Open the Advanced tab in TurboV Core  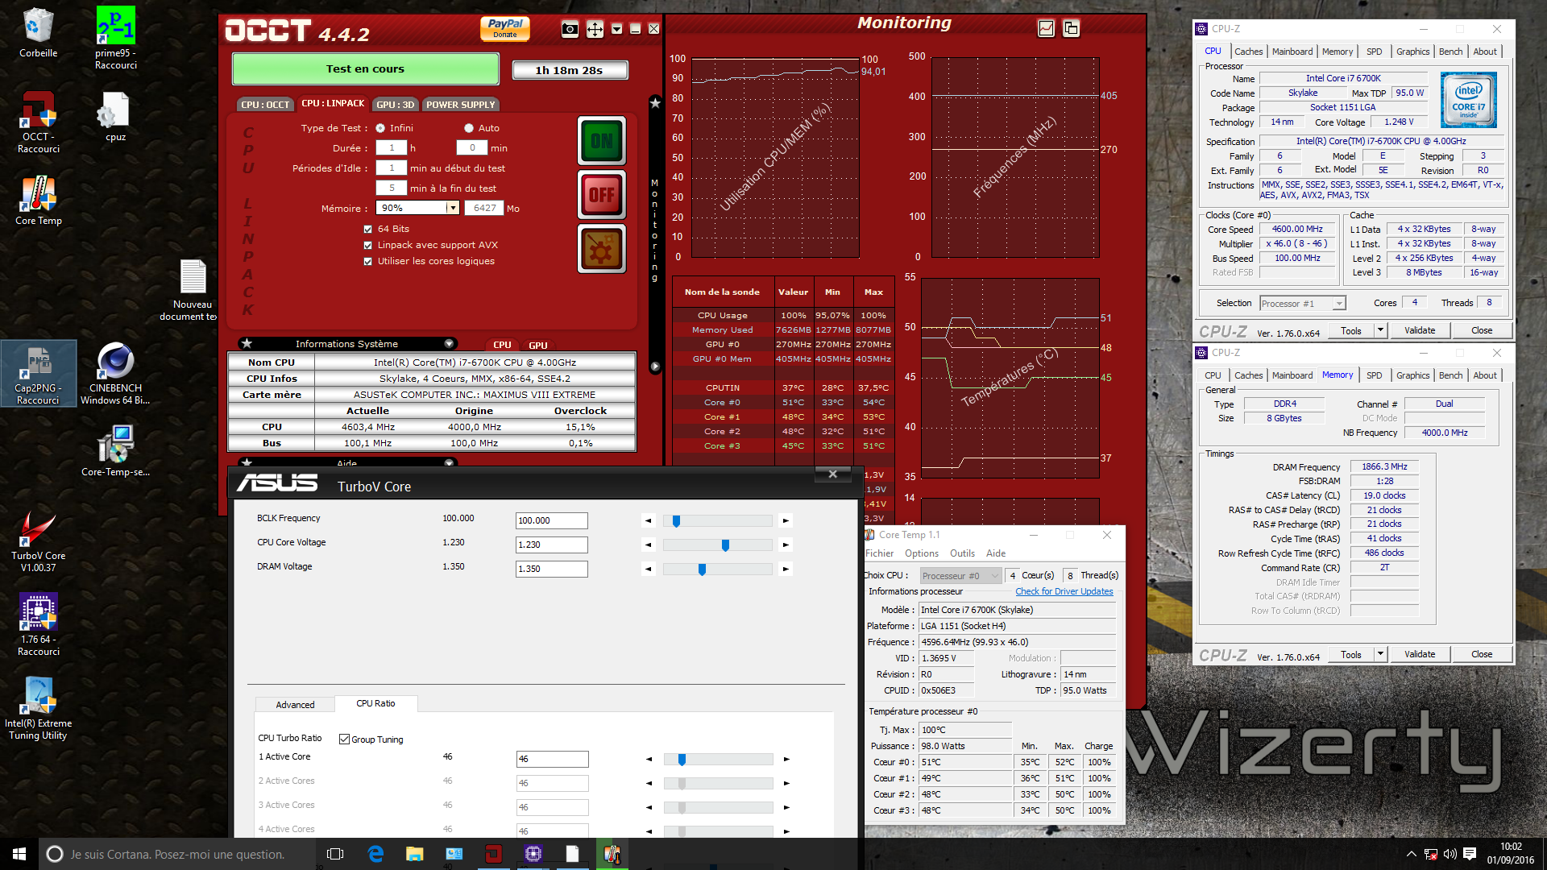tap(295, 705)
